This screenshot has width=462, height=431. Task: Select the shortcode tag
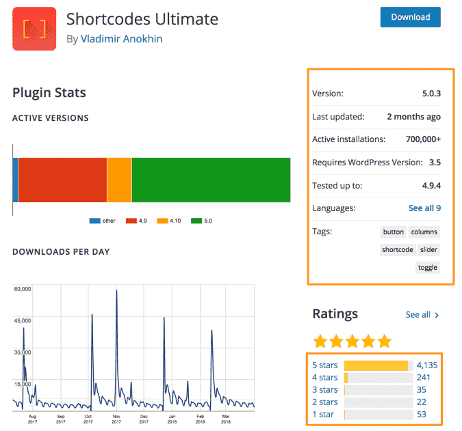(398, 249)
